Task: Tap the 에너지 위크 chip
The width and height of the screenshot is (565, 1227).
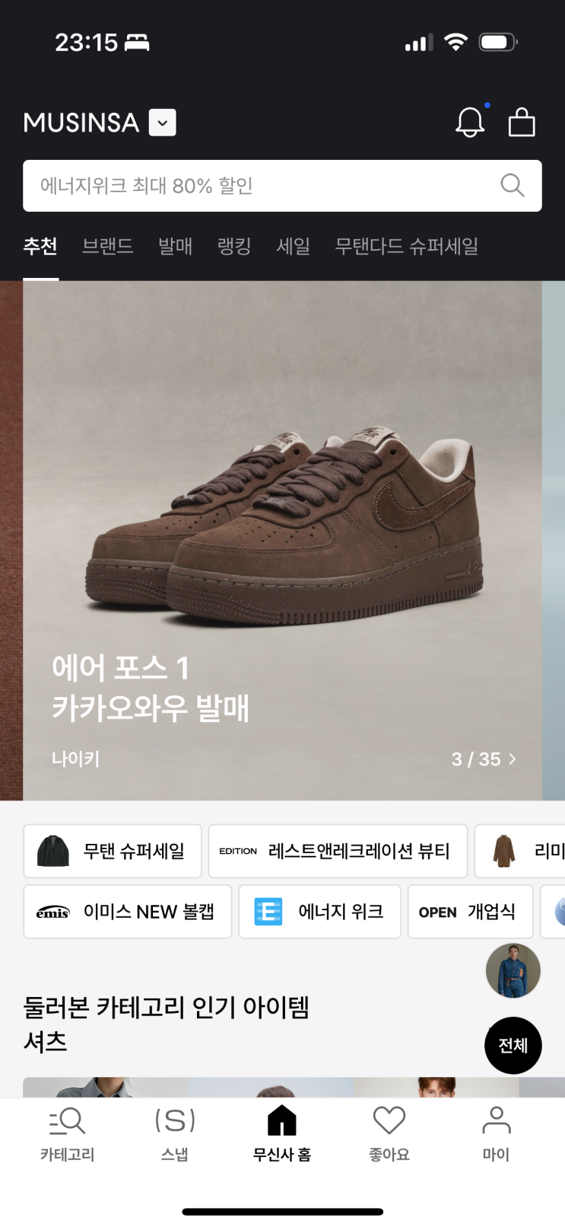Action: click(x=319, y=912)
